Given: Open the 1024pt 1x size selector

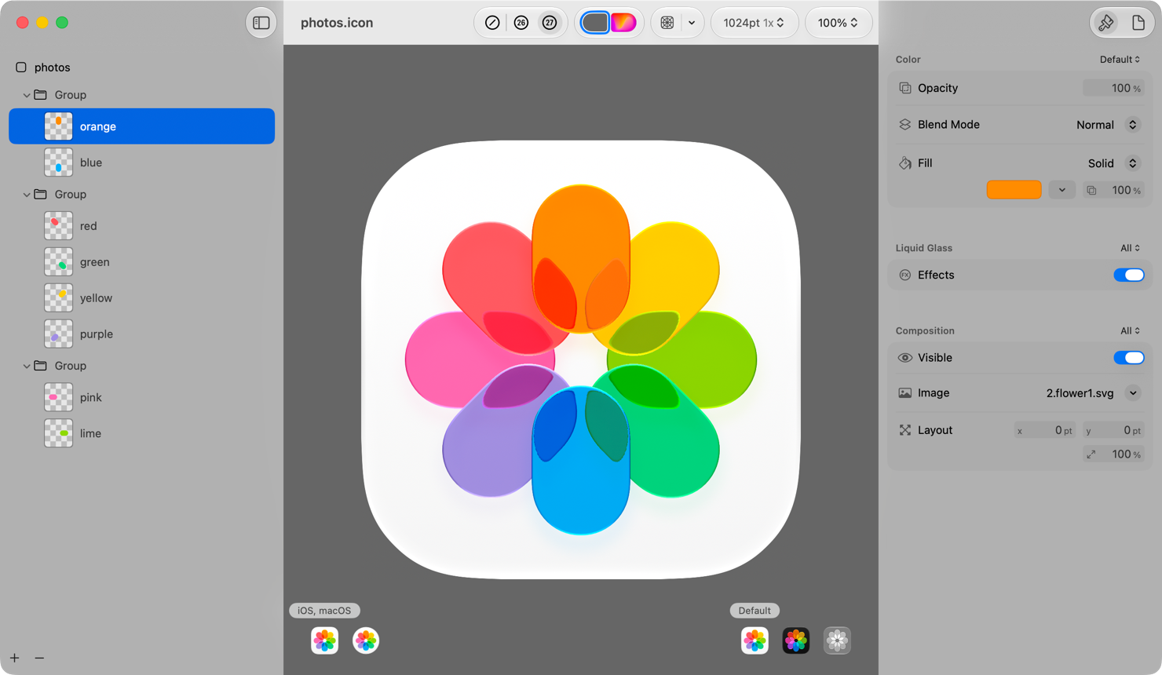Looking at the screenshot, I should 754,23.
